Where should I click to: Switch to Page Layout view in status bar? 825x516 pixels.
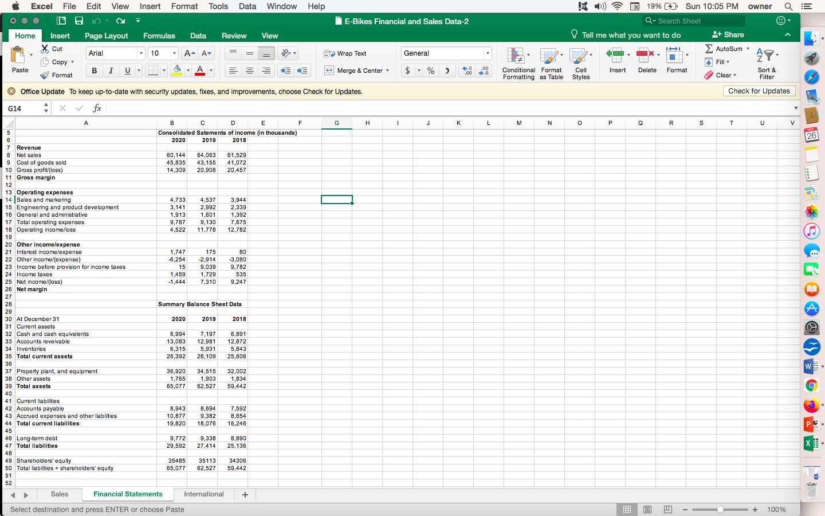[x=647, y=509]
